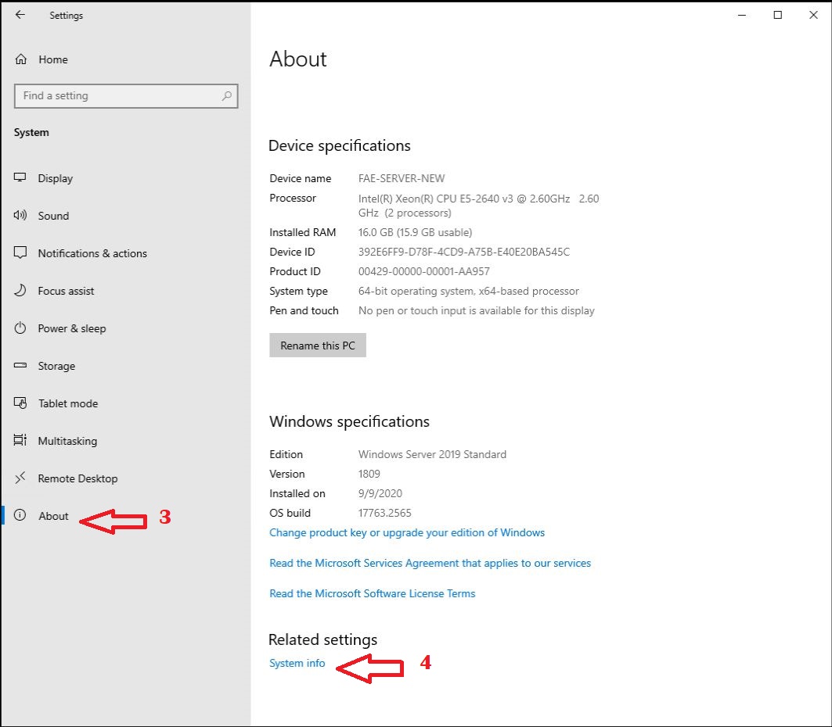Image resolution: width=832 pixels, height=727 pixels.
Task: Click device name FAE-SERVER-NEW
Action: (x=402, y=178)
